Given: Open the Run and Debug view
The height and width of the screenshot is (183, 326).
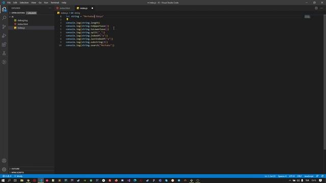Looking at the screenshot, I should click(x=4, y=36).
